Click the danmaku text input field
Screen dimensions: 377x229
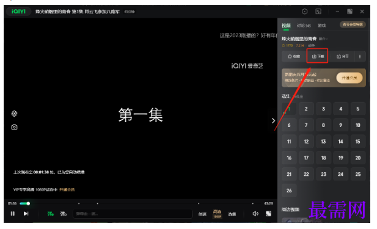(x=133, y=214)
